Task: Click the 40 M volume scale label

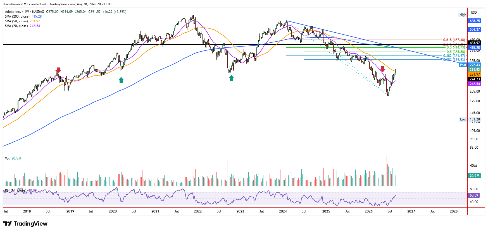Action: [x=473, y=166]
